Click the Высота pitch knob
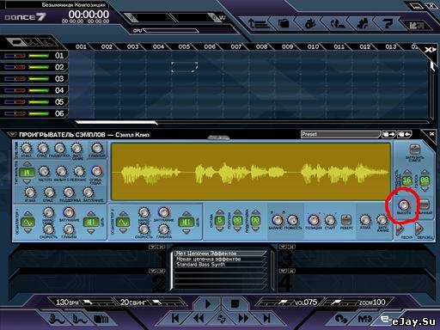Image resolution: width=440 pixels, height=330 pixels. point(404,205)
